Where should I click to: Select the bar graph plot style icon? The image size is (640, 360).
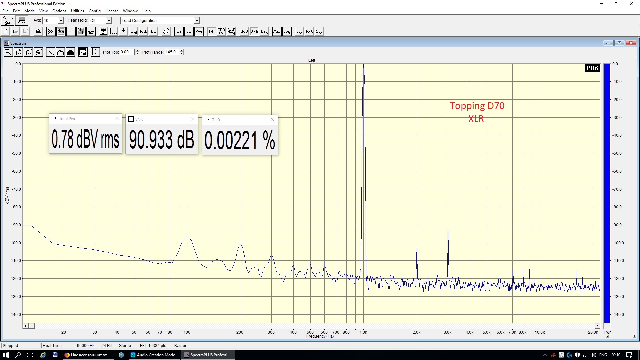click(71, 52)
